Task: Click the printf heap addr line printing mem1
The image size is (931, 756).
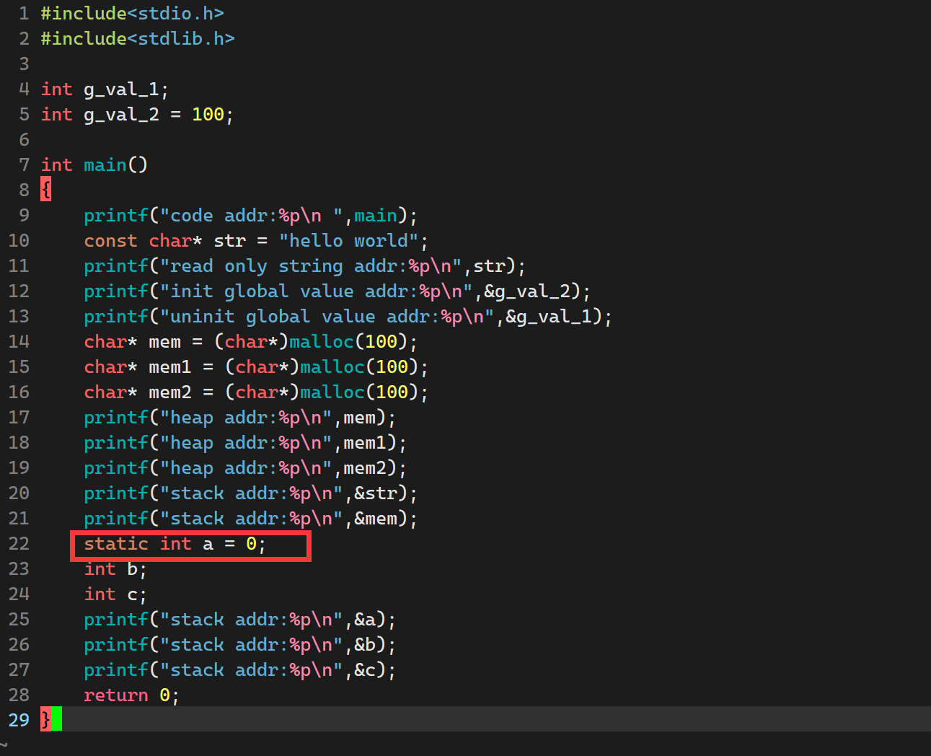Action: pyautogui.click(x=245, y=443)
